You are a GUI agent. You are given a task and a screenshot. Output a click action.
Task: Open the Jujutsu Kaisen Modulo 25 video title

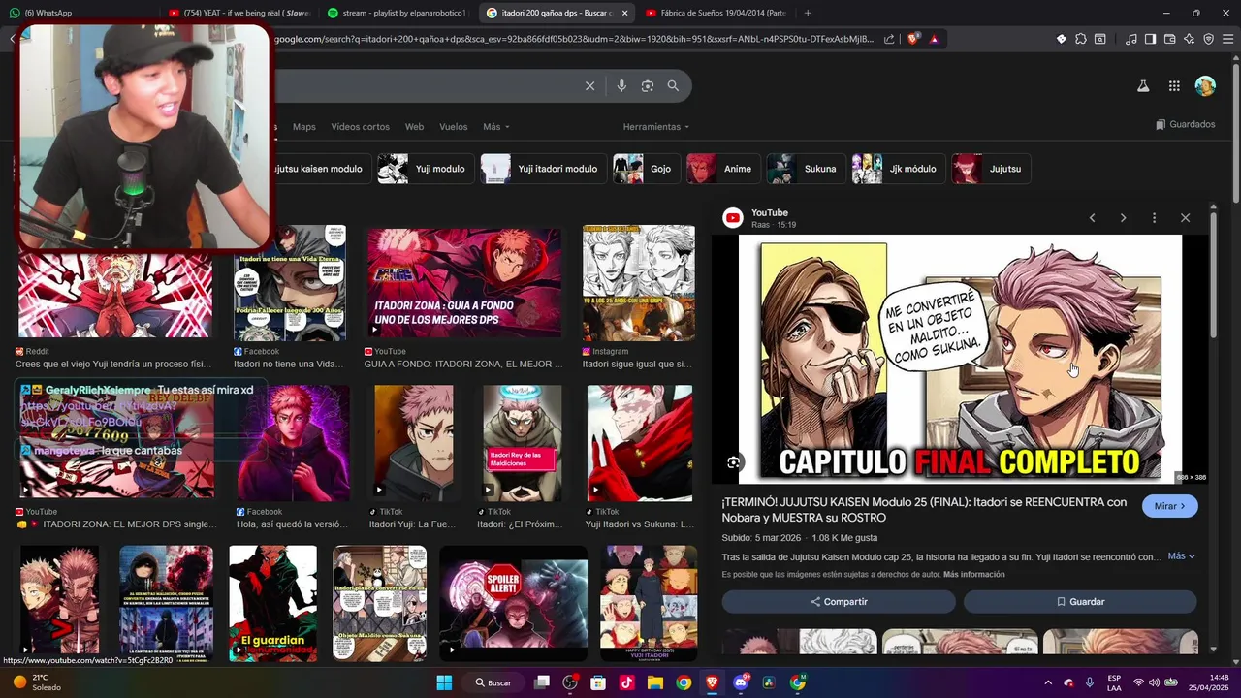coord(924,510)
